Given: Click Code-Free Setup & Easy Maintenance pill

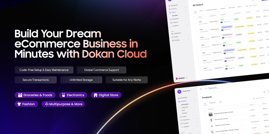Looking at the screenshot, I should [44, 70].
